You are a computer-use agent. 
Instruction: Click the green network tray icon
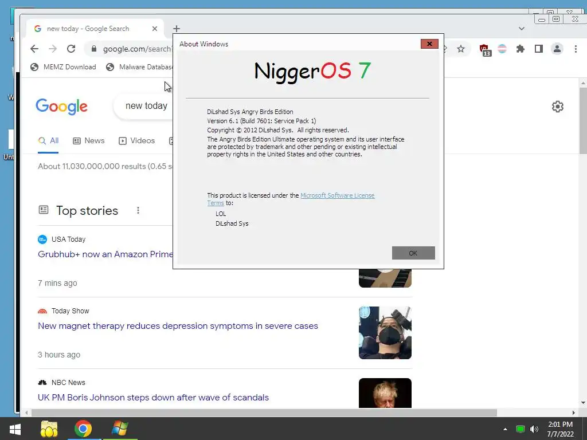(x=520, y=429)
